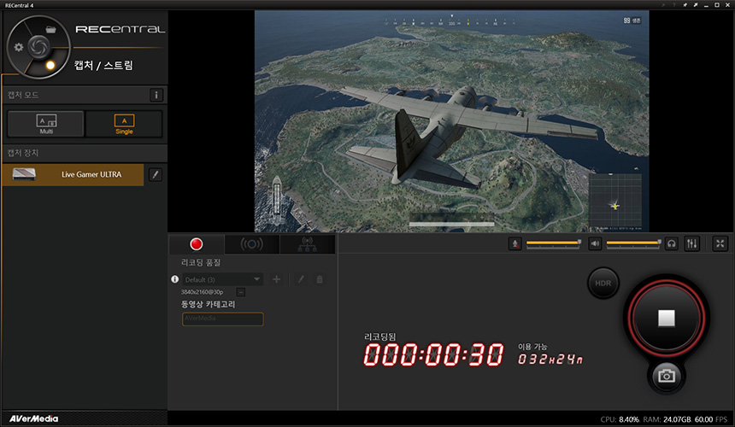Switch to Multi capture mode
This screenshot has height=427, width=735.
click(x=46, y=124)
